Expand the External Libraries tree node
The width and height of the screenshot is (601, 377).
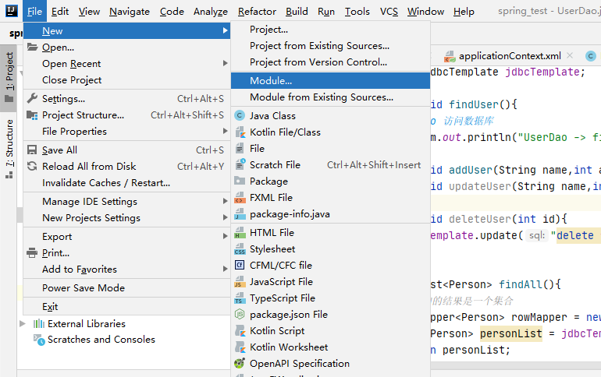(23, 324)
